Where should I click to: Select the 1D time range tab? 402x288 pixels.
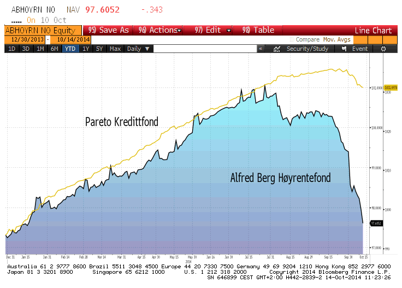tap(12, 49)
